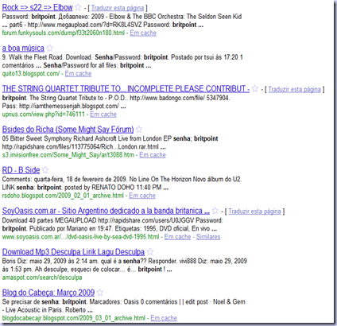Open Similares link for soyoasis result
337x326 pixels.
pos(208,237)
